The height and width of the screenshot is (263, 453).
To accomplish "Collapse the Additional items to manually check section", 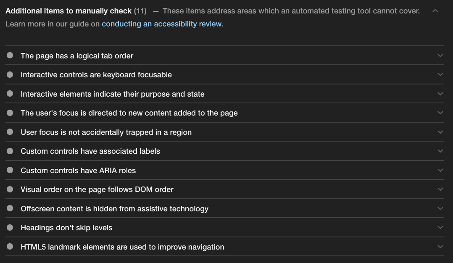I will [x=435, y=11].
